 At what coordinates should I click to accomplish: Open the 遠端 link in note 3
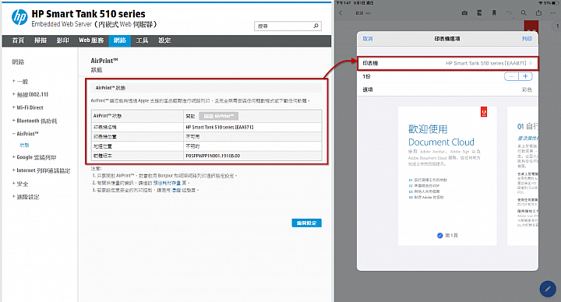tap(176, 190)
